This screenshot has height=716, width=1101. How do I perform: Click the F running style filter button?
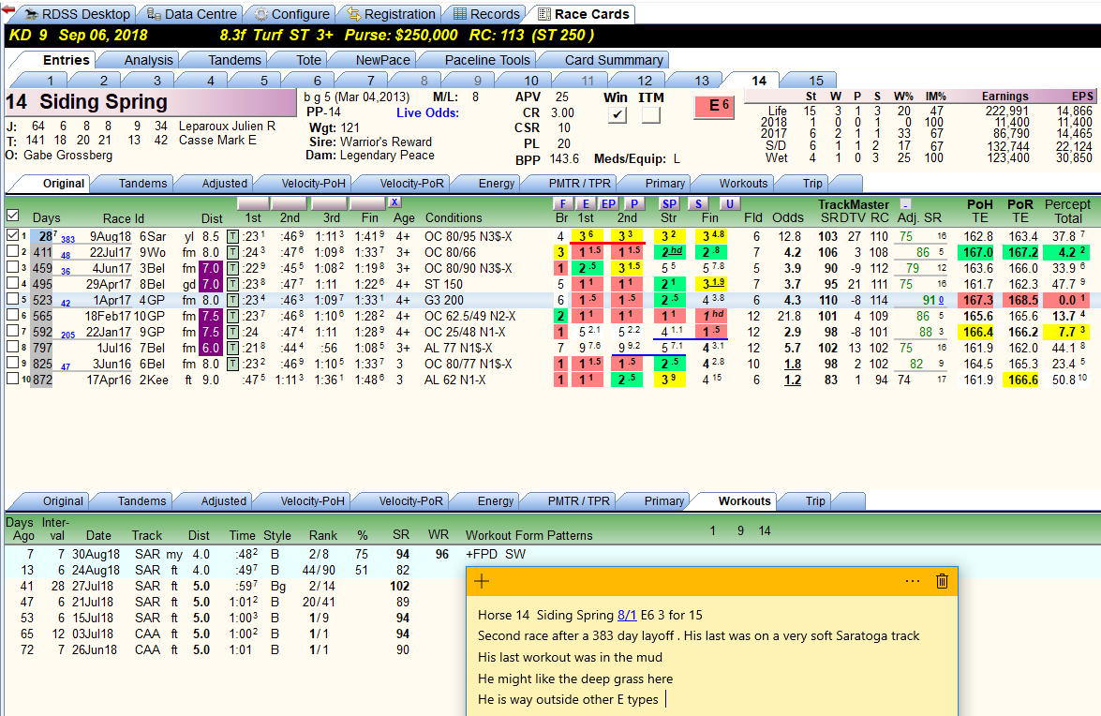click(x=562, y=203)
